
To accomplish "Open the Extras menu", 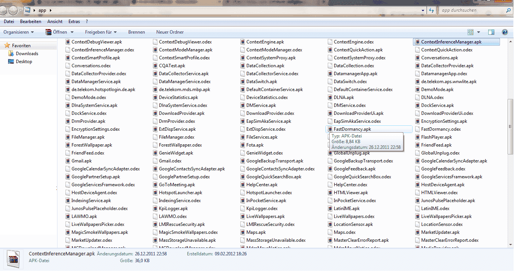I will (x=74, y=22).
